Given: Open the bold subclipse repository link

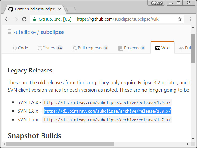Looking at the screenshot, I should pos(52,32).
